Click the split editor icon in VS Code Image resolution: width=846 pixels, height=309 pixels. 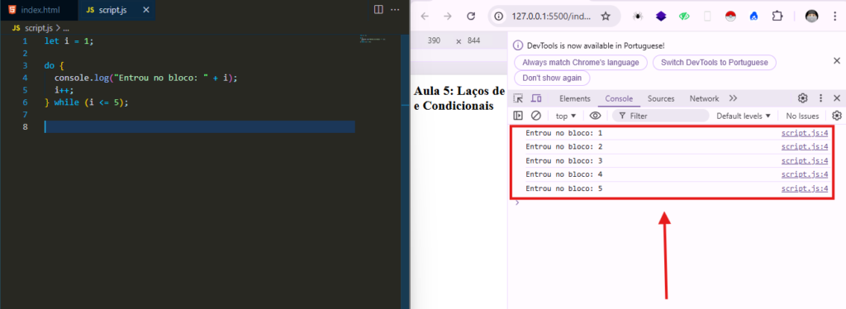click(x=378, y=10)
